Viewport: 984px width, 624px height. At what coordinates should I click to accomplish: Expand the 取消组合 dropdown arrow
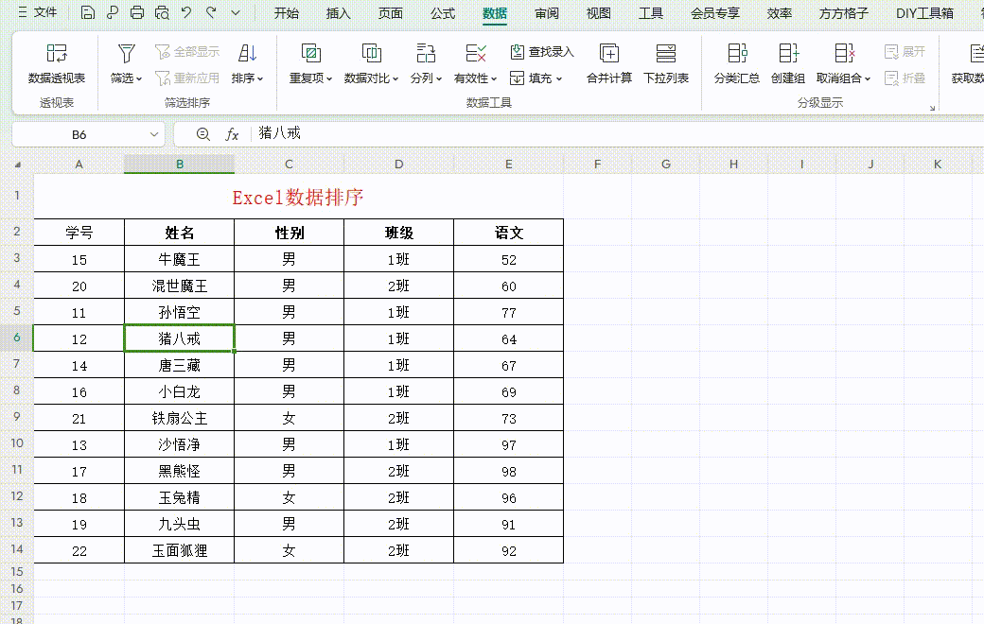pyautogui.click(x=868, y=78)
